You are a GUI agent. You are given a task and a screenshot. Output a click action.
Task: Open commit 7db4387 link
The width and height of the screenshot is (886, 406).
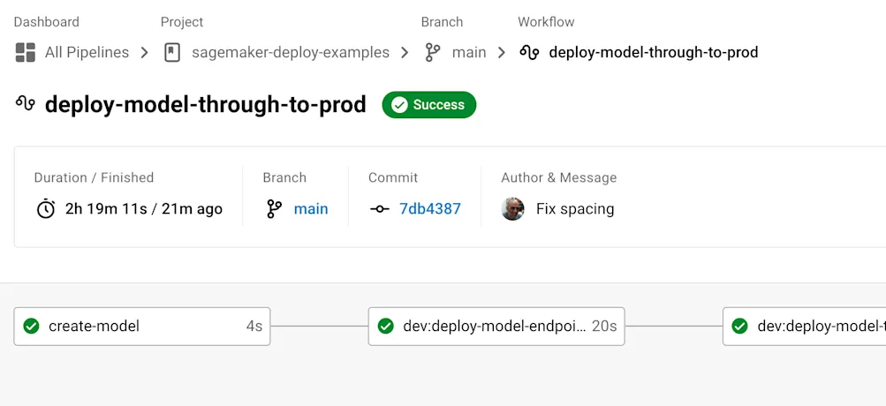[430, 209]
